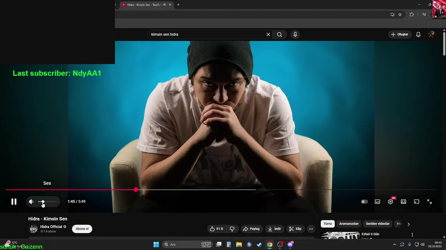This screenshot has width=446, height=250.
Task: Select the Tümü filter chip
Action: coord(328,224)
